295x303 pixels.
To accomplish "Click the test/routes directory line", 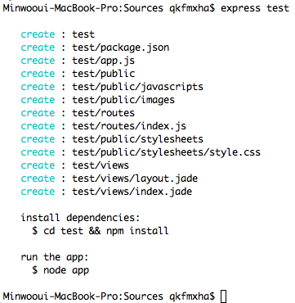I will tap(78, 113).
